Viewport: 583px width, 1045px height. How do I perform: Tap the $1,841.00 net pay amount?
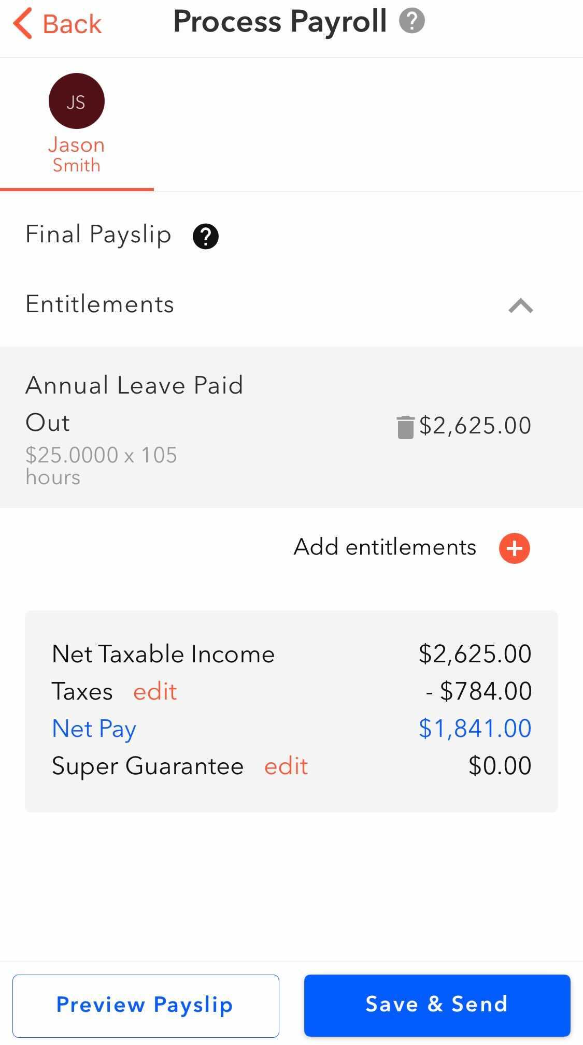click(x=475, y=729)
